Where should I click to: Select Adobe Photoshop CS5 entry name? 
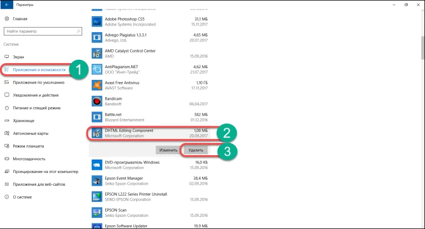pos(125,19)
